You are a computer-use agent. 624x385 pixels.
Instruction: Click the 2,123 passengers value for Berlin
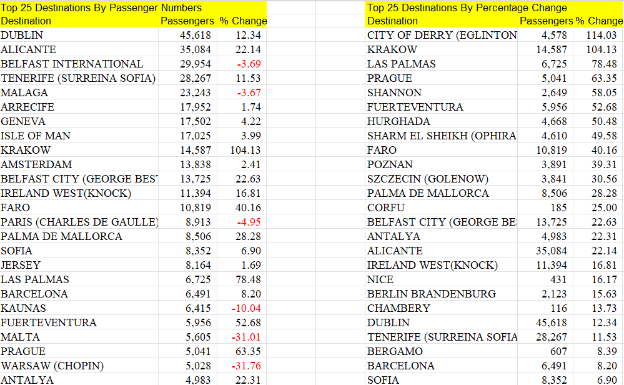point(555,293)
